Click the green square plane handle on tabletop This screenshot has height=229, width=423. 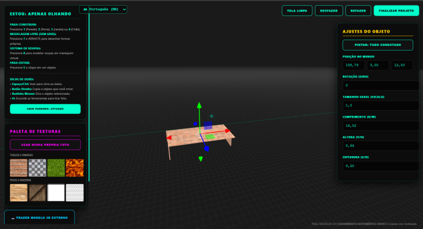210,137
